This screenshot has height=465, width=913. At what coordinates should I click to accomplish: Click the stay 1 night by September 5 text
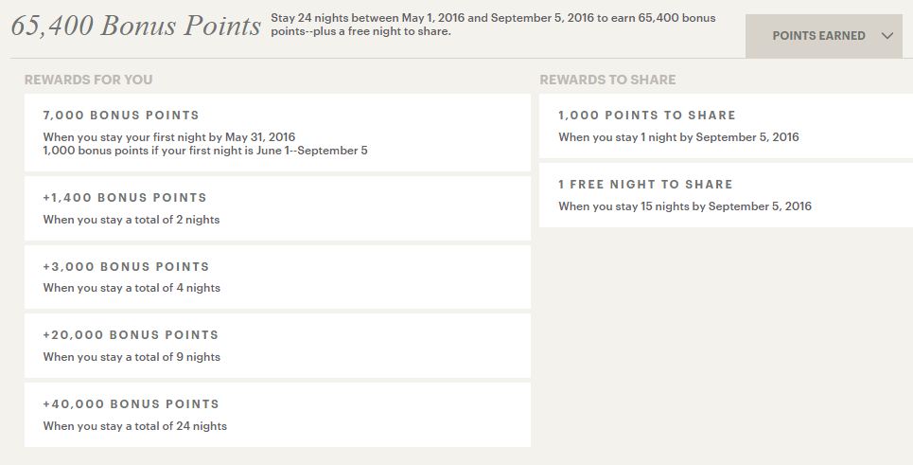pyautogui.click(x=678, y=137)
